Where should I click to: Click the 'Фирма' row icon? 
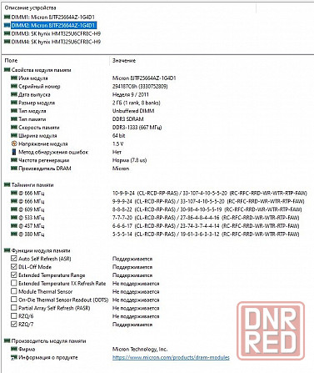[x=14, y=349]
